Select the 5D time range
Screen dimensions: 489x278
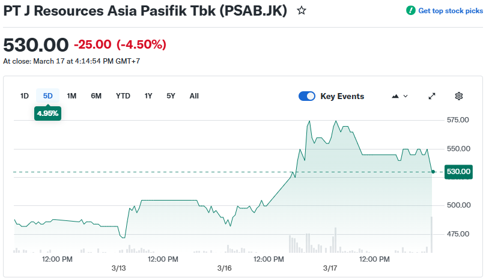pyautogui.click(x=48, y=96)
